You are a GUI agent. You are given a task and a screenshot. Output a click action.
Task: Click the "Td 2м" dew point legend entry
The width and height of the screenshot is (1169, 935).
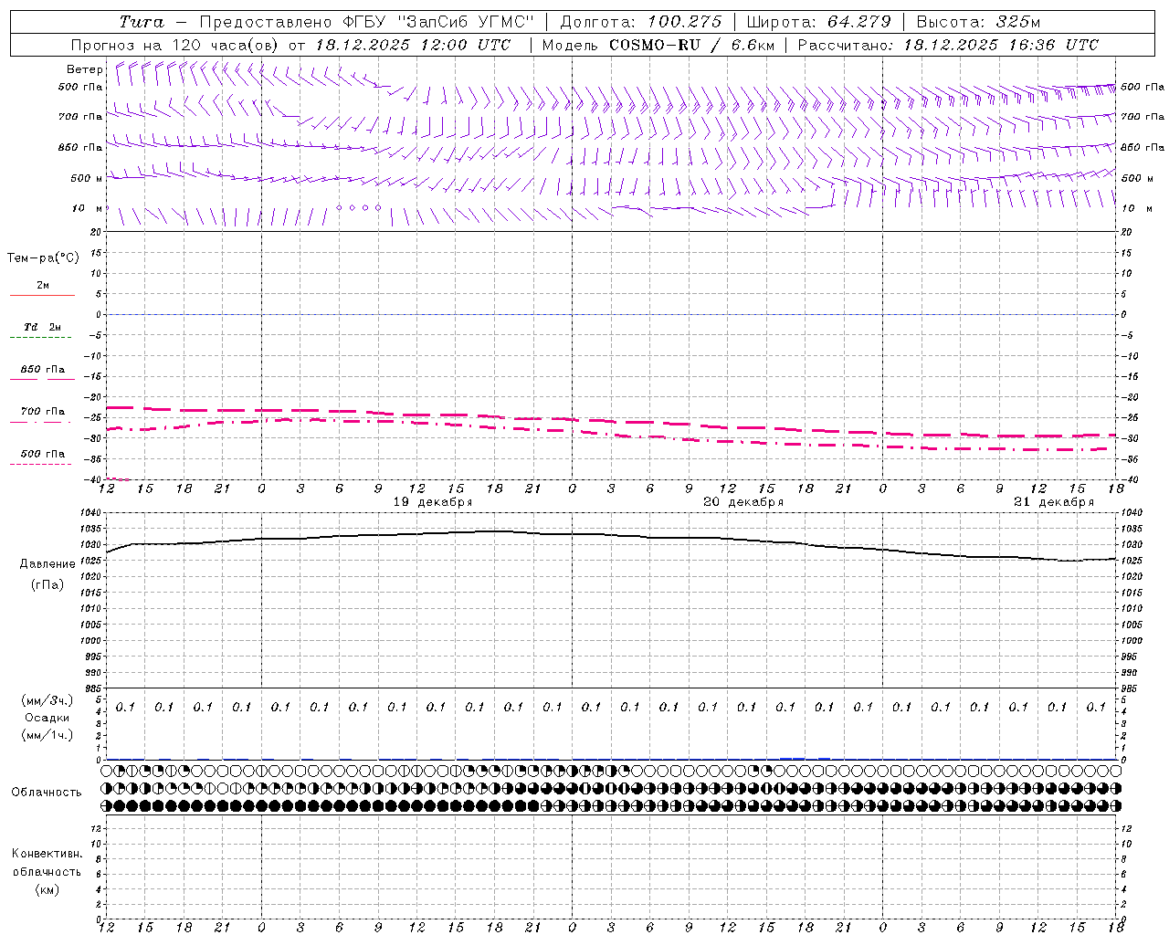click(x=42, y=327)
